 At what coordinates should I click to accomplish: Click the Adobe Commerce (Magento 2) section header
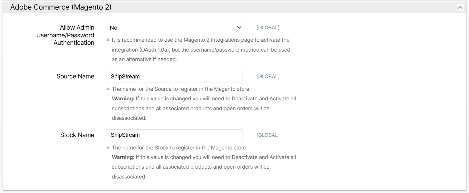click(x=61, y=7)
